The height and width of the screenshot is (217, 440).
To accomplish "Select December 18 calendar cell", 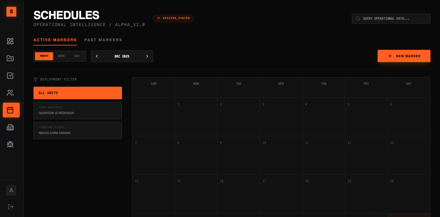I will click(324, 194).
